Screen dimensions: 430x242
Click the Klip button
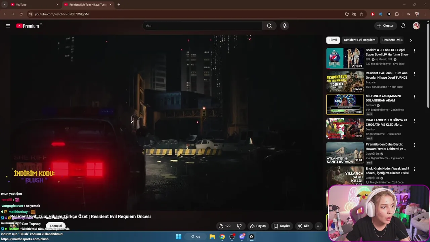pyautogui.click(x=303, y=226)
